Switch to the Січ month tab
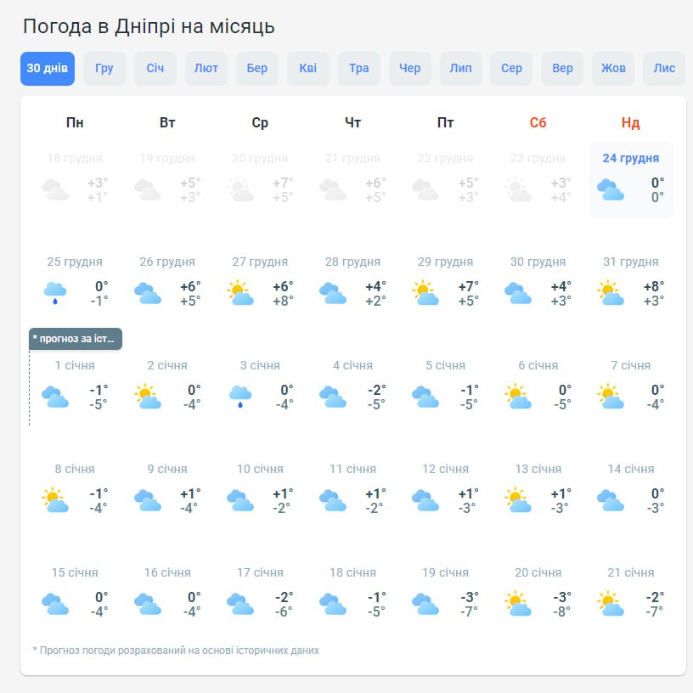 (x=155, y=69)
